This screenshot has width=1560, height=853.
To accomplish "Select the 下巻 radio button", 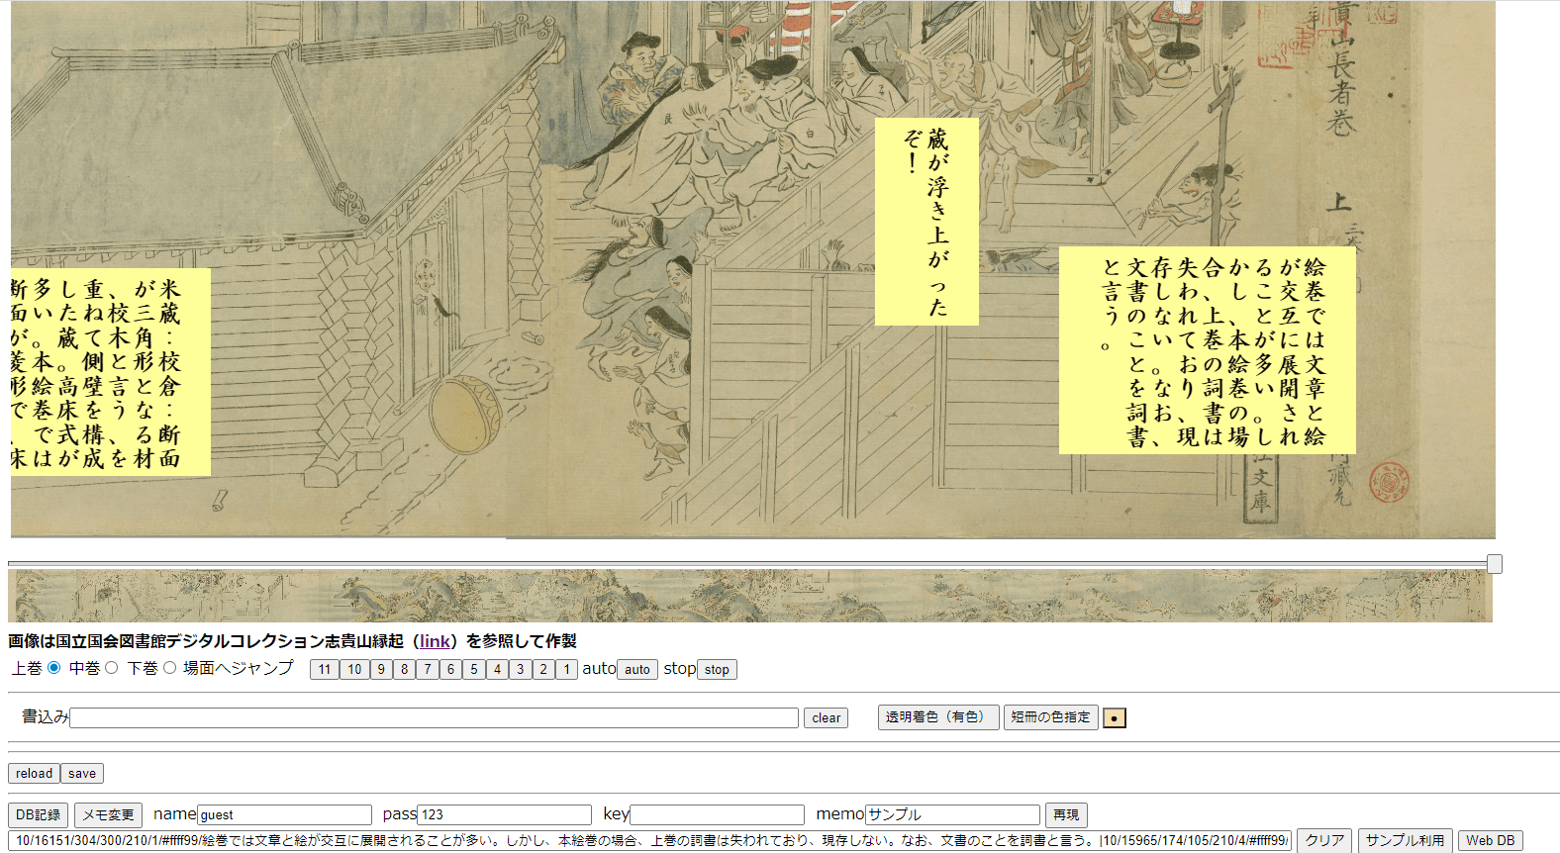I will coord(169,668).
